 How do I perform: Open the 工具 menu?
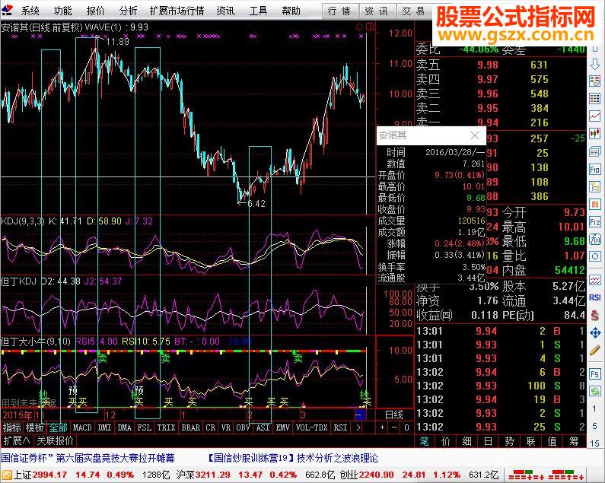click(x=258, y=11)
